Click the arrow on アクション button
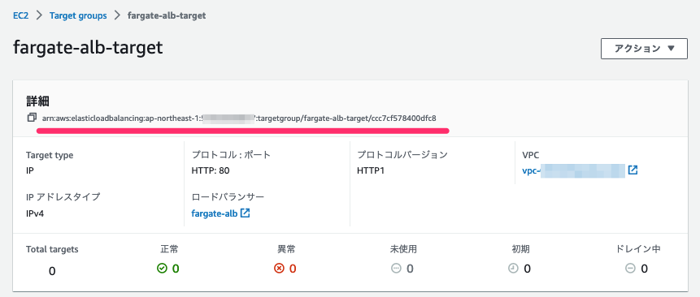 [672, 49]
